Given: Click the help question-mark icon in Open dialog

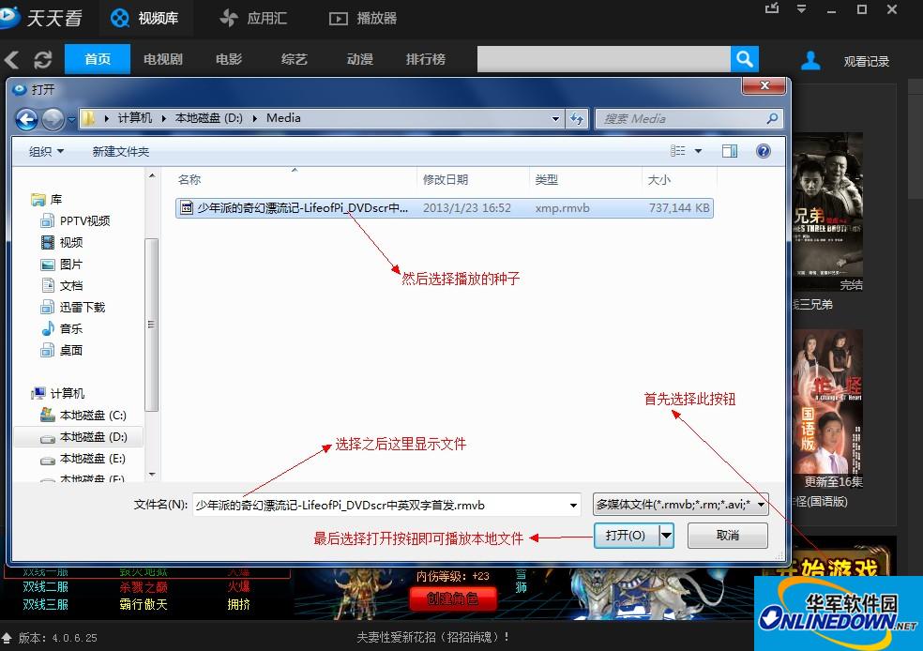Looking at the screenshot, I should pyautogui.click(x=763, y=150).
